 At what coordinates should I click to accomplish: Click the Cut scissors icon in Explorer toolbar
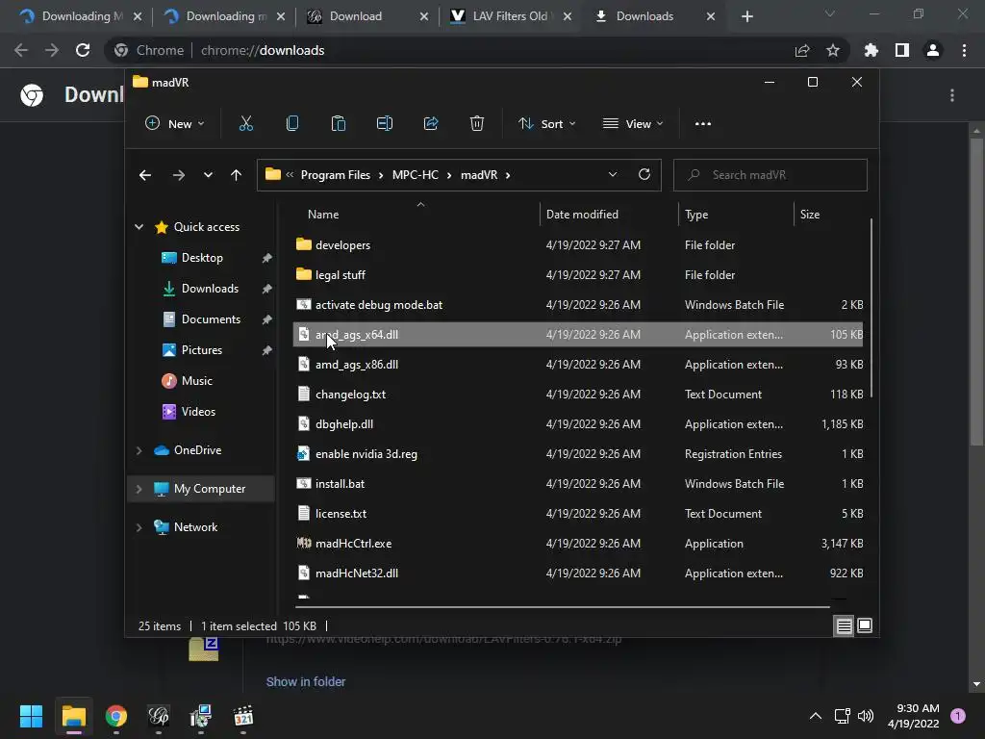pyautogui.click(x=245, y=124)
